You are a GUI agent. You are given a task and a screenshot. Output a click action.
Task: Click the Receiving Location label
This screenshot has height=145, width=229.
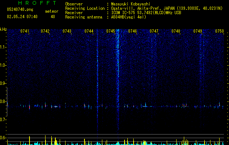point(85,8)
